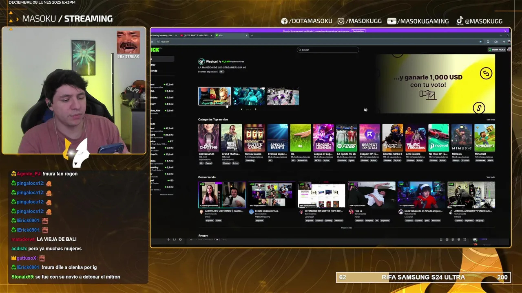Viewport: 522px width, 293px height.
Task: Collapse sidebar list with Mostrar Menos
Action: tap(166, 195)
